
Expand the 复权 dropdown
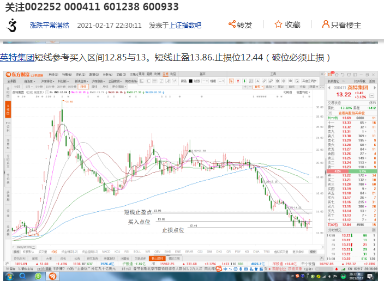[259, 87]
